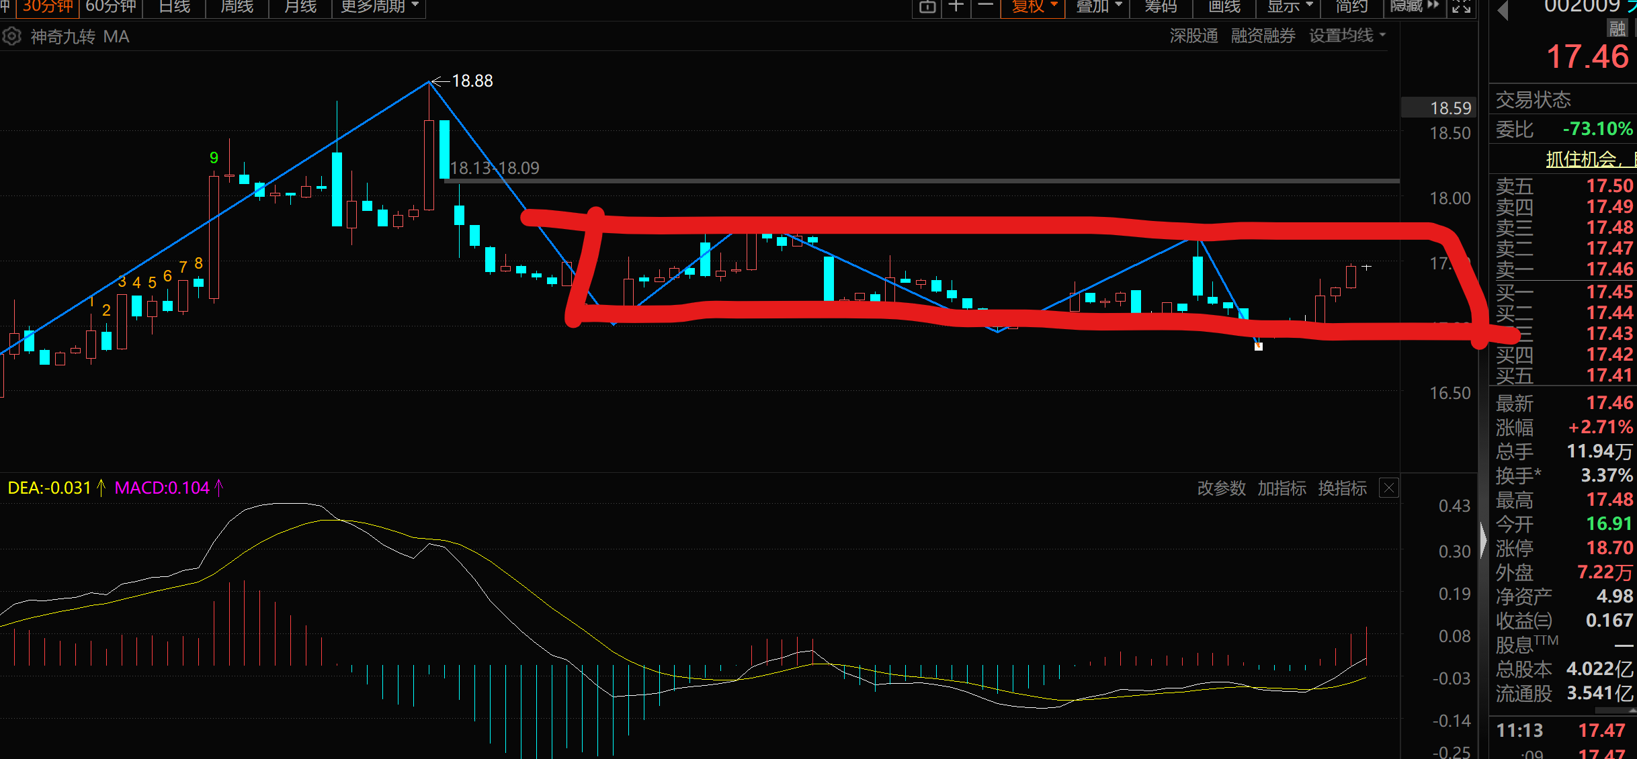1637x759 pixels.
Task: Switch to the 60分钟 period tab
Action: [x=111, y=7]
